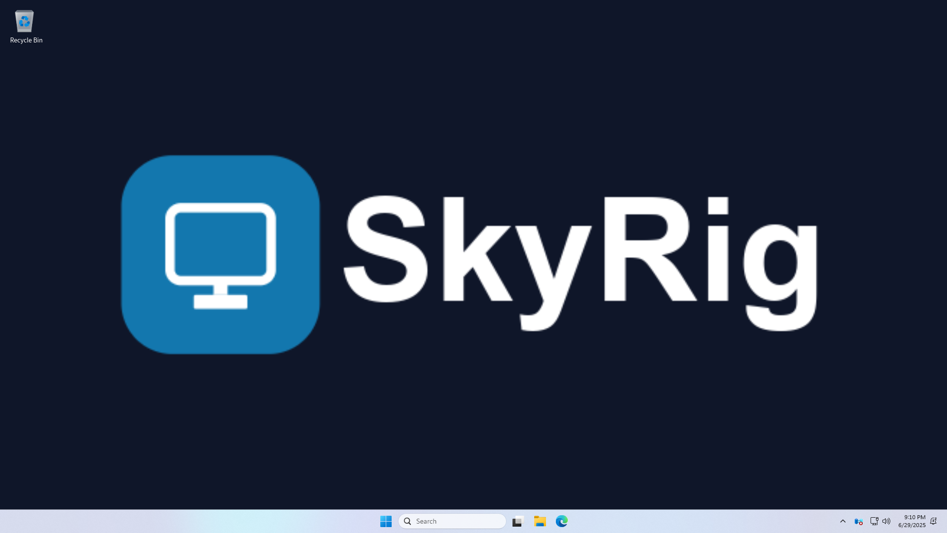The height and width of the screenshot is (533, 947).
Task: Open Task View from the taskbar
Action: (x=517, y=521)
